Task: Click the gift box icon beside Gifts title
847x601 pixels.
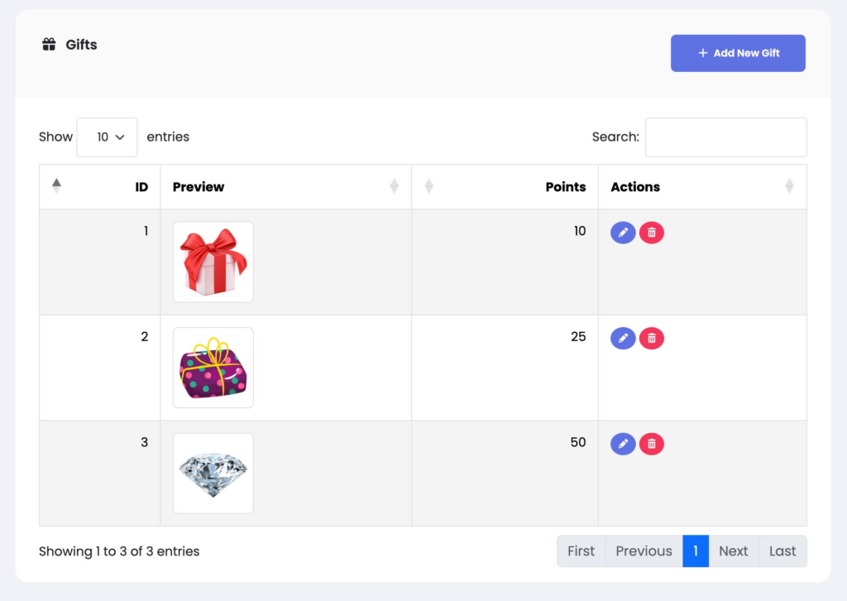Action: tap(49, 45)
